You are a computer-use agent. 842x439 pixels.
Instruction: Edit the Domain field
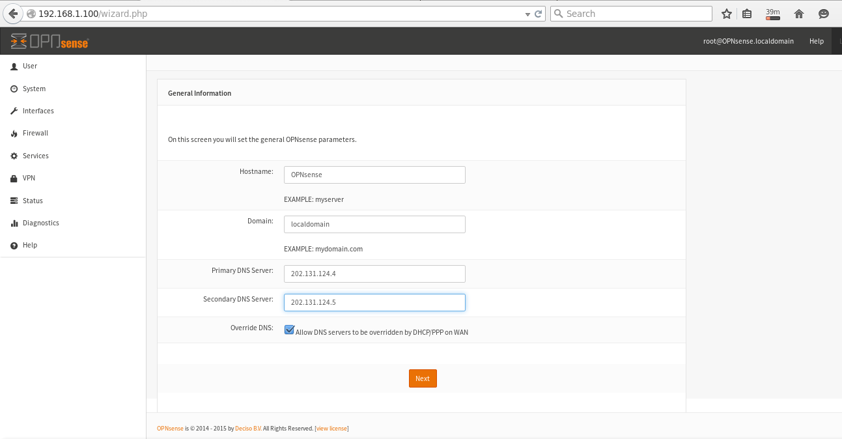tap(374, 224)
